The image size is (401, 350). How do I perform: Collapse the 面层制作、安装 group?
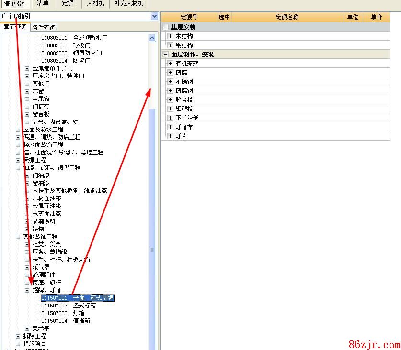pos(166,55)
